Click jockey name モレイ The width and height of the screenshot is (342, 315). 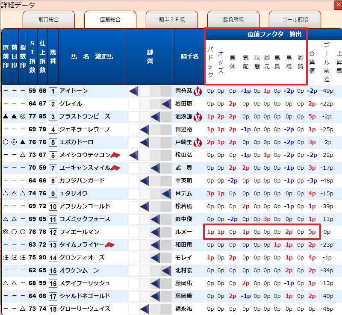pos(184,258)
